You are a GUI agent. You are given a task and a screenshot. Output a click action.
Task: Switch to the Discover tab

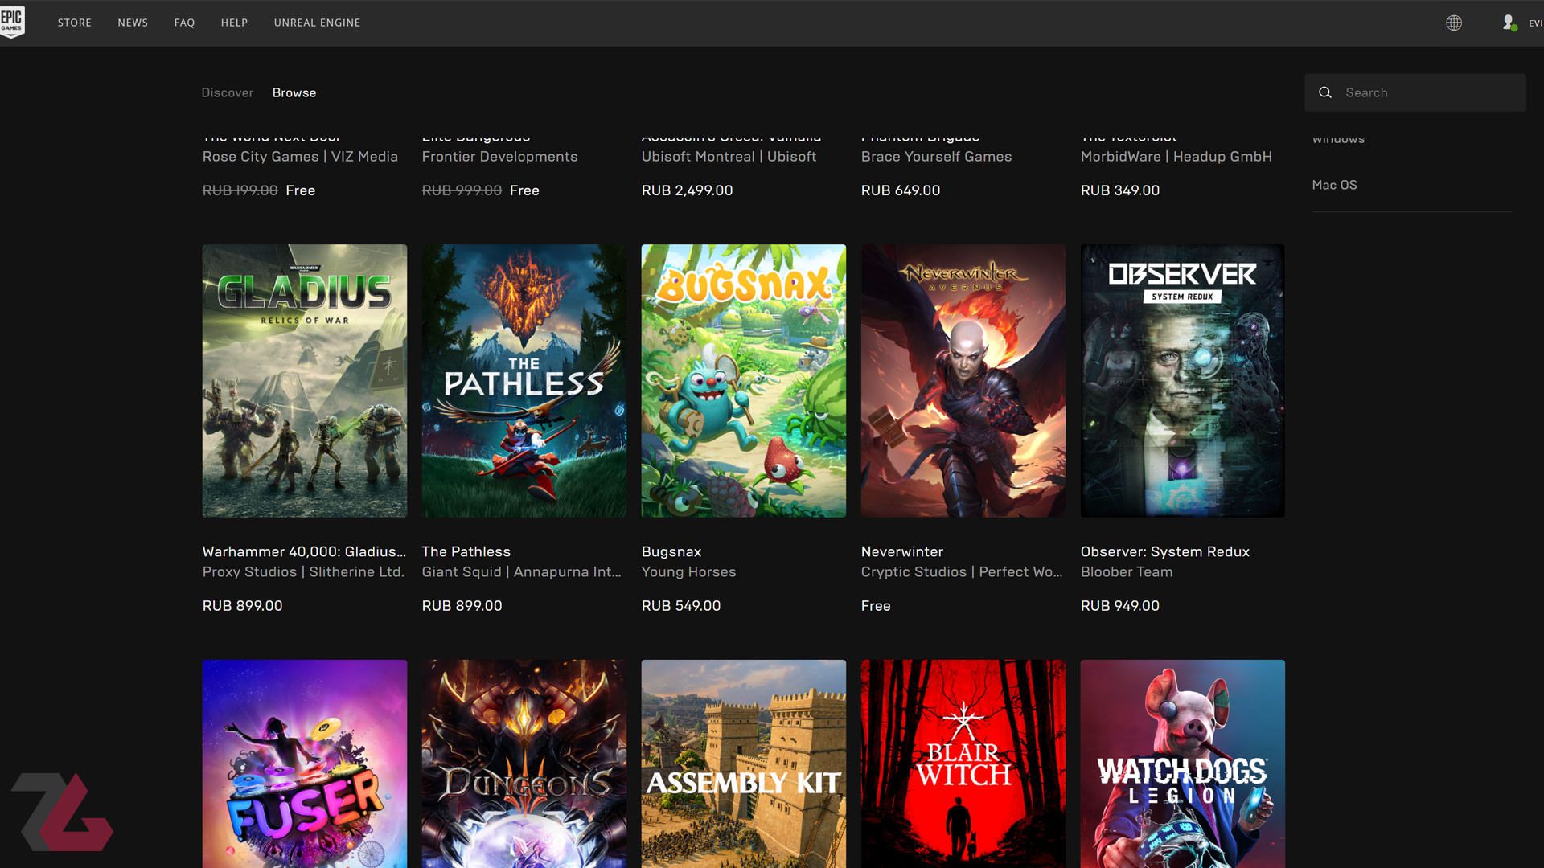click(x=228, y=92)
